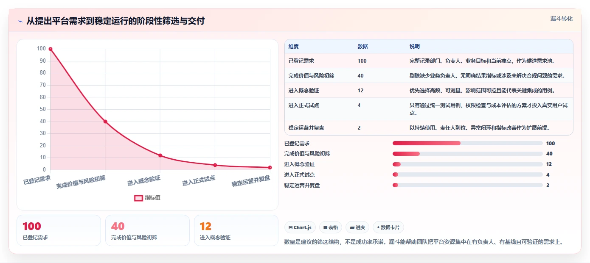Viewport: 590px width, 263px height.
Task: Click the 维度 column header
Action: pyautogui.click(x=294, y=47)
